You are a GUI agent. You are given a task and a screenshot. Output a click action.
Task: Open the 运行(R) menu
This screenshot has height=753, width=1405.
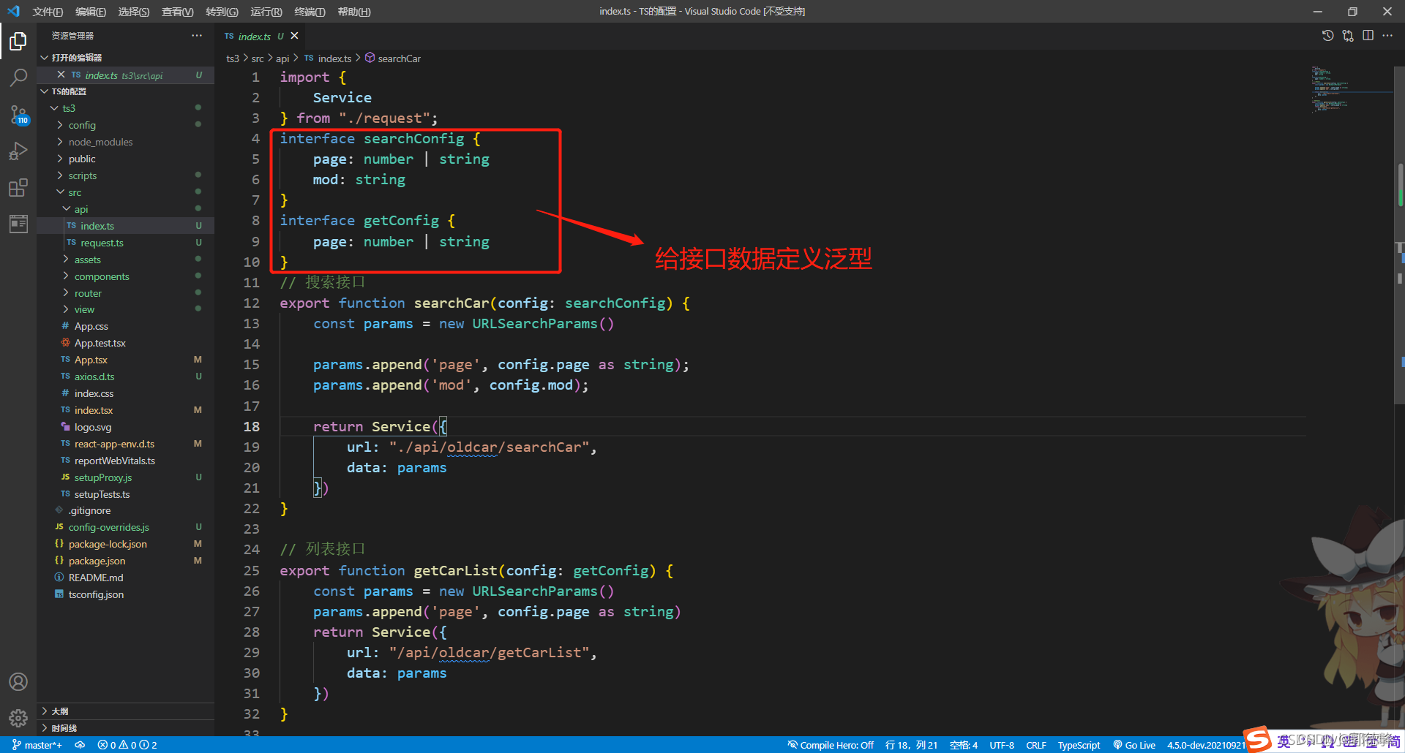tap(266, 12)
